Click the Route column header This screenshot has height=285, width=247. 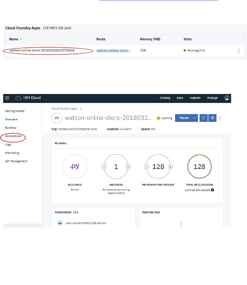(101, 39)
